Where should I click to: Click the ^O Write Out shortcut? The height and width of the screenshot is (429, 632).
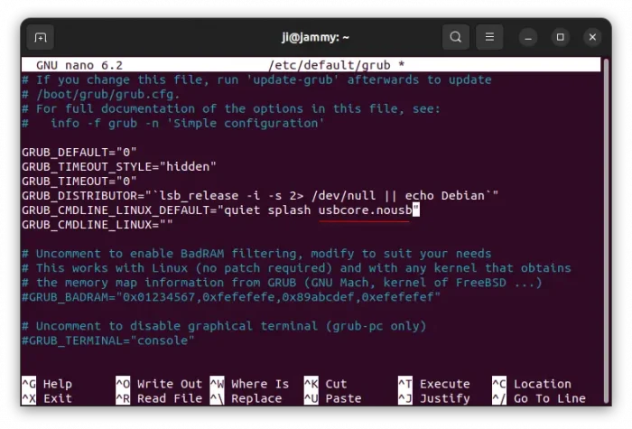[159, 384]
